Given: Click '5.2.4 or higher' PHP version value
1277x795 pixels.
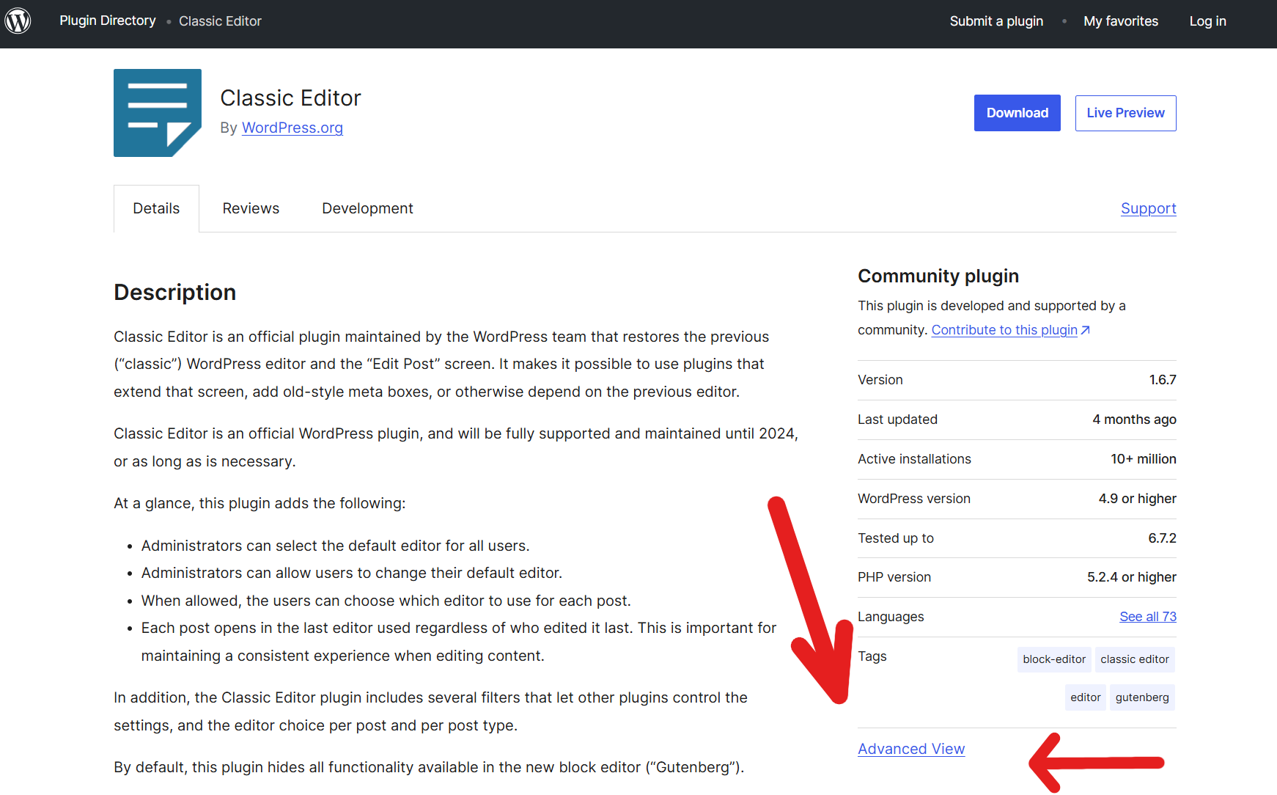Looking at the screenshot, I should tap(1131, 577).
